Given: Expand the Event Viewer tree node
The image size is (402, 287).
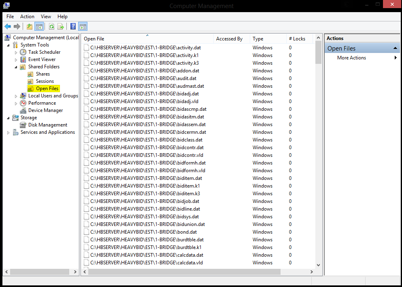Looking at the screenshot, I should (x=16, y=60).
